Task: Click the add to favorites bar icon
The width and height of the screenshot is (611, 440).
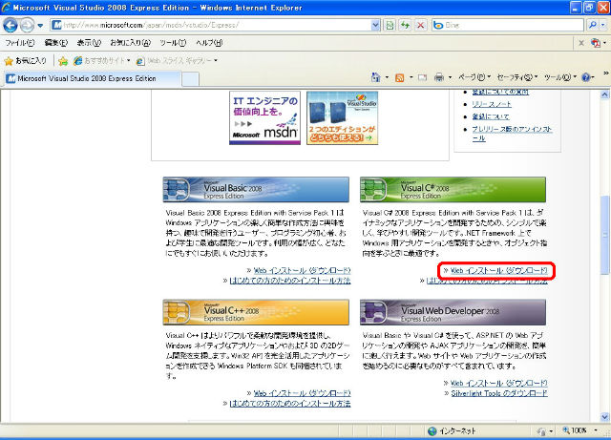Action: point(63,61)
